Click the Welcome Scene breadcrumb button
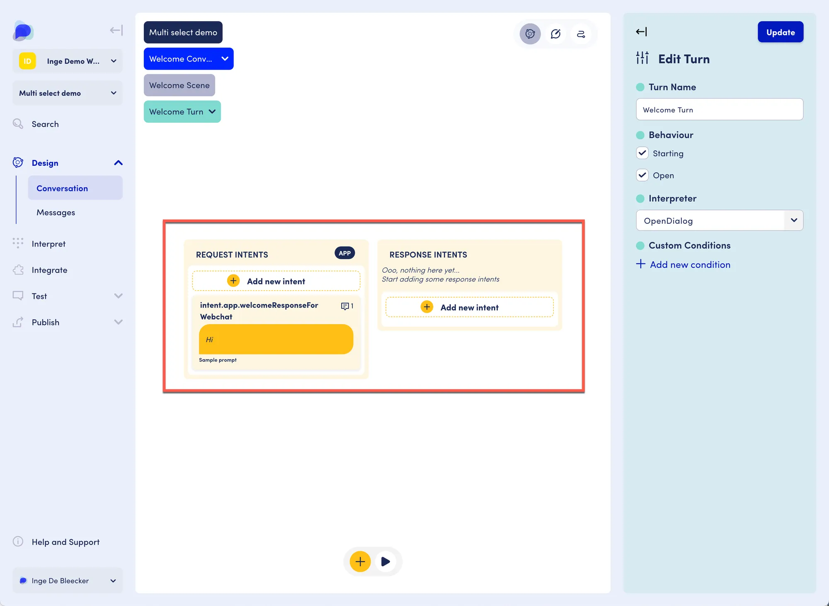 pos(179,85)
